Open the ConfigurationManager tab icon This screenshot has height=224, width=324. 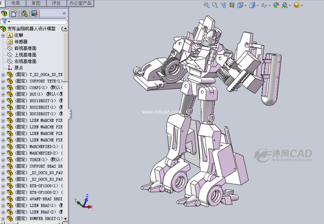(24, 13)
